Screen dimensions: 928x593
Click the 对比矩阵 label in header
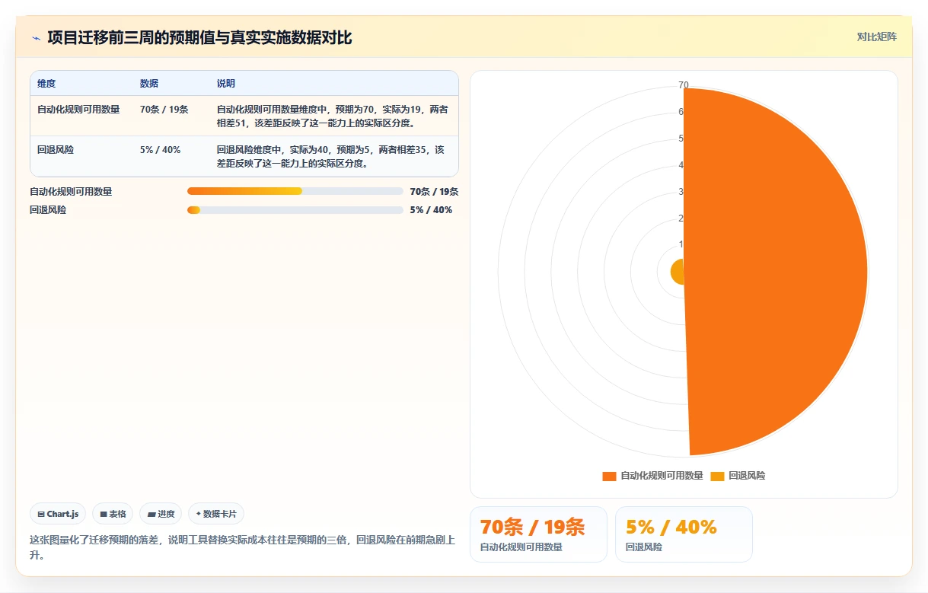(x=876, y=37)
